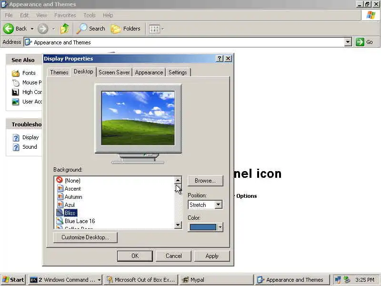Open Search with the magnifier icon
The height and width of the screenshot is (286, 381).
tap(81, 29)
